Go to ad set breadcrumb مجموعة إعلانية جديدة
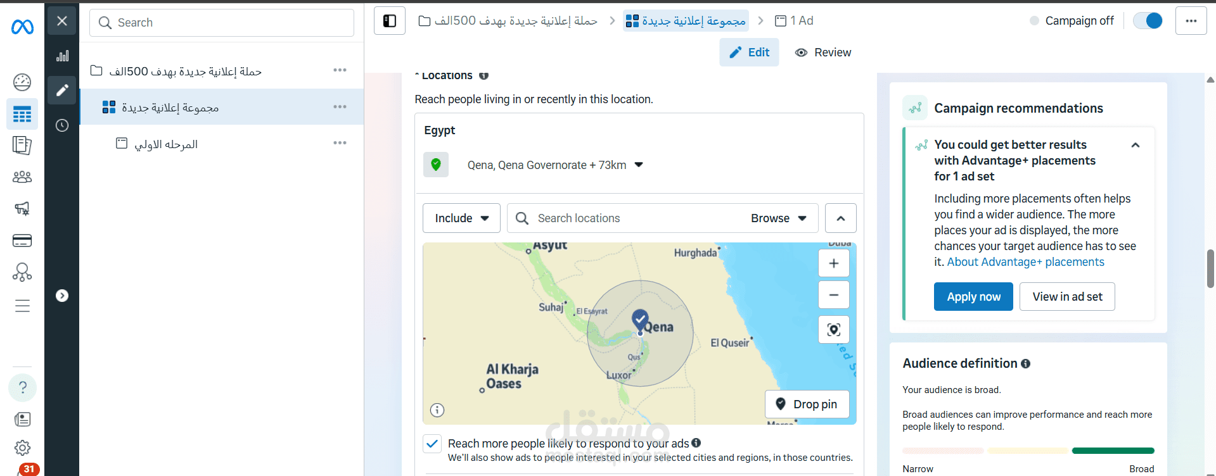1216x476 pixels. [x=686, y=21]
